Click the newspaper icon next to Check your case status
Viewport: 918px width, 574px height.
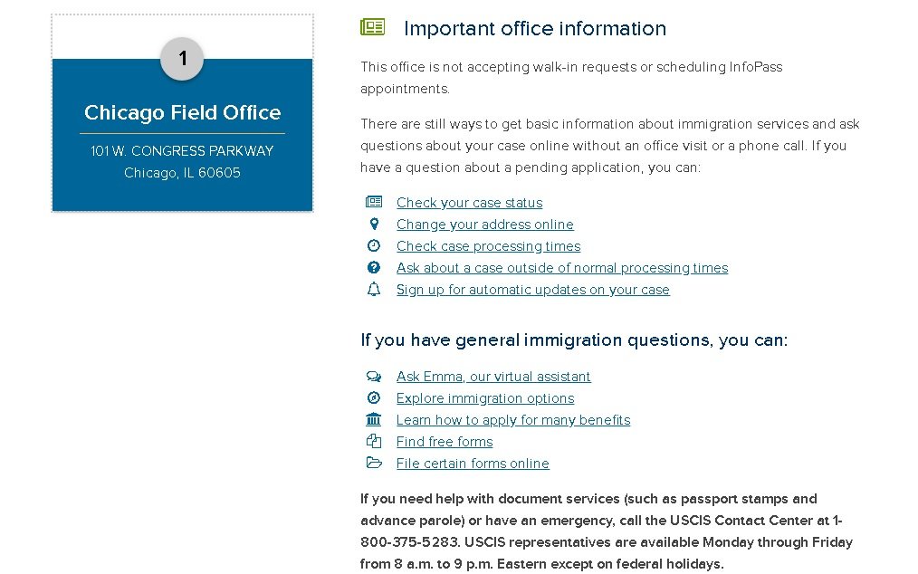[x=374, y=202]
